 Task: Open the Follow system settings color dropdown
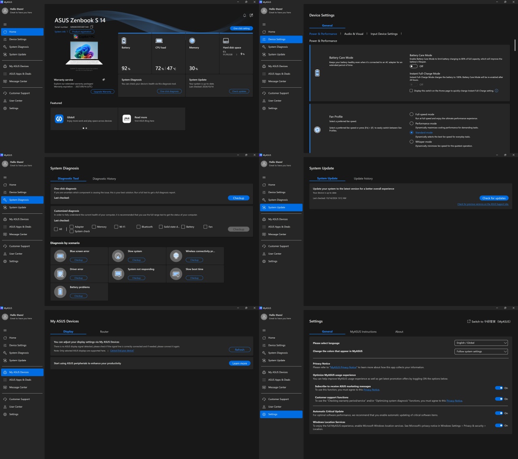pyautogui.click(x=481, y=352)
